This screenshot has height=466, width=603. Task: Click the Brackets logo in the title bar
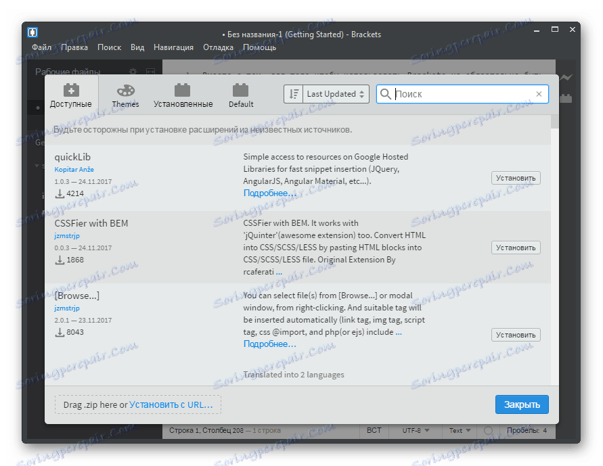coord(31,31)
